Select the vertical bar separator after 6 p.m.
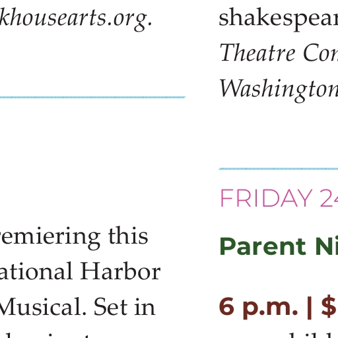 click(x=310, y=308)
